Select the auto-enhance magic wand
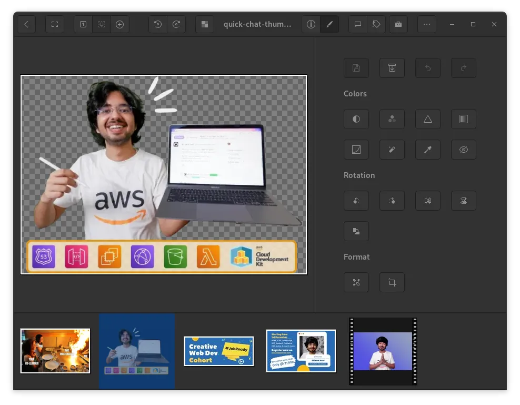Image resolution: width=520 pixels, height=405 pixels. [392, 150]
